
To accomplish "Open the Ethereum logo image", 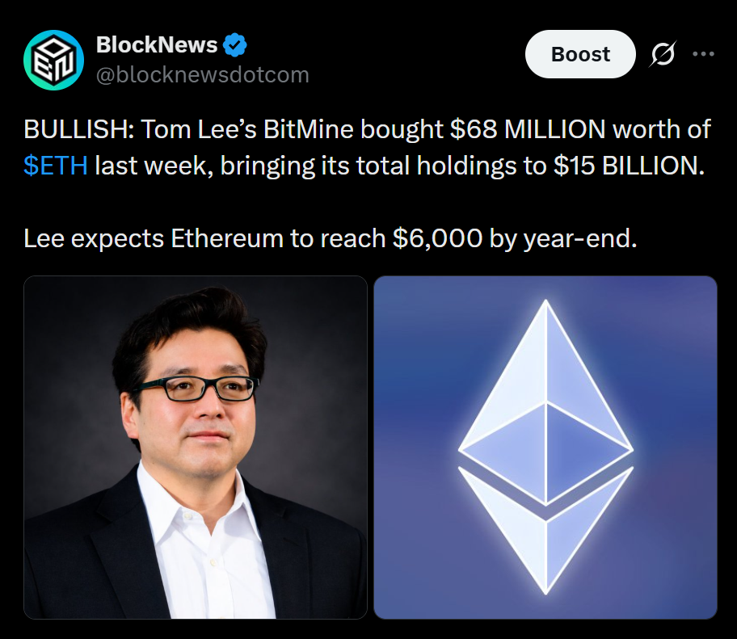I will click(545, 448).
